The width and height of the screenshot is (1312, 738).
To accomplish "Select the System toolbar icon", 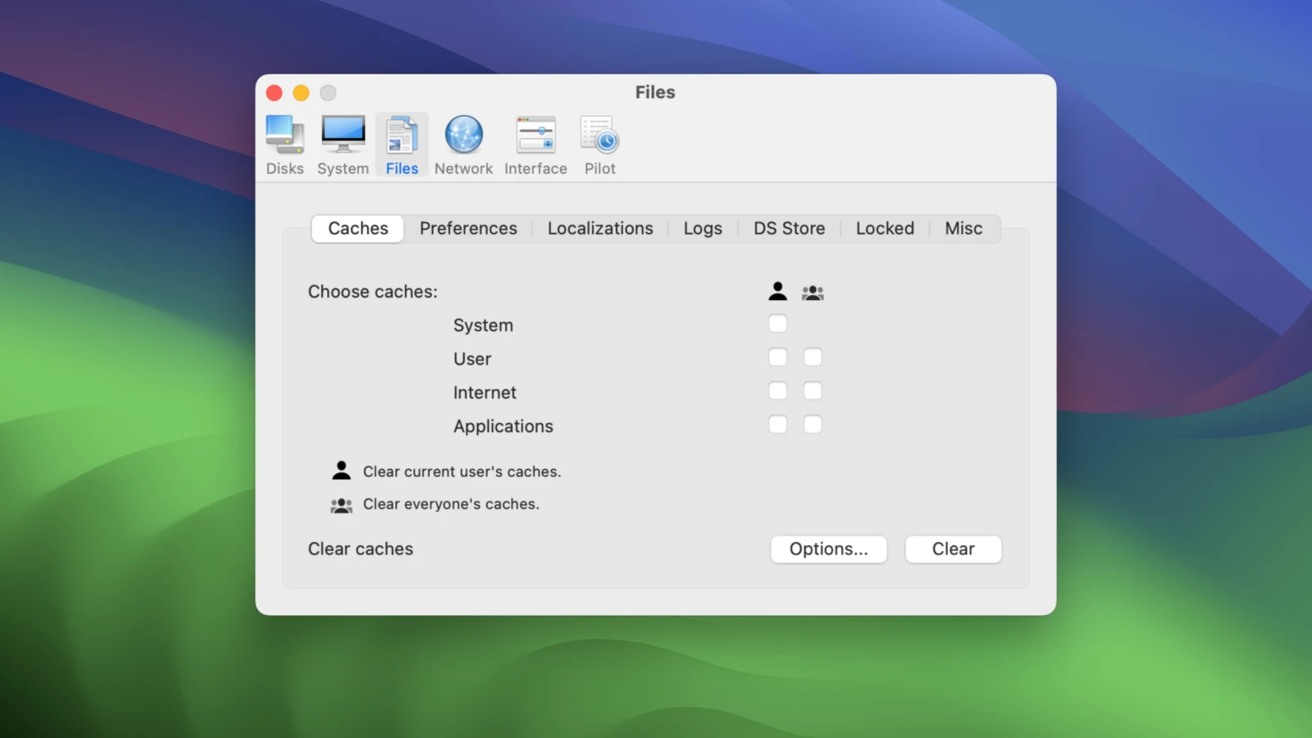I will click(x=343, y=144).
